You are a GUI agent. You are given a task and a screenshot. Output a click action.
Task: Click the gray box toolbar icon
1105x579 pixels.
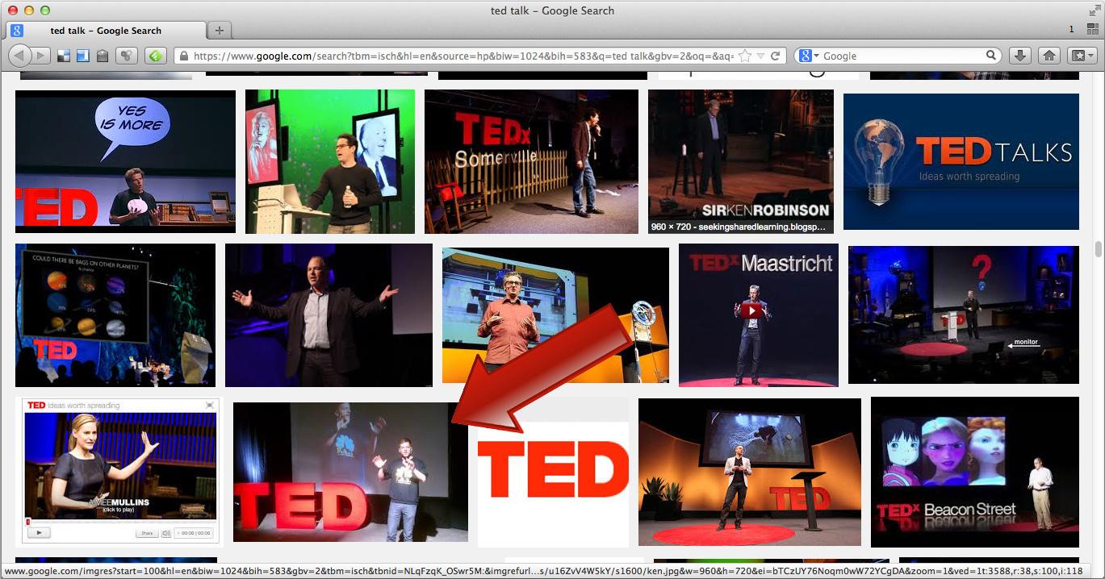(x=103, y=56)
